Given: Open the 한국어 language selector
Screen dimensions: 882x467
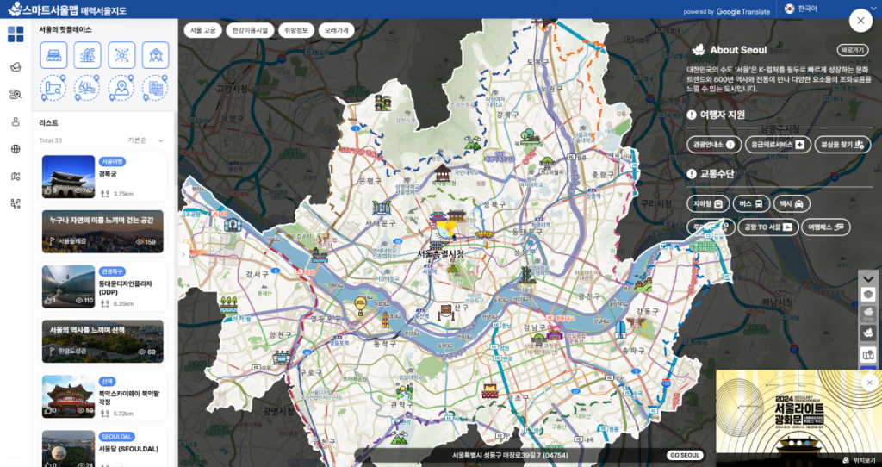Looking at the screenshot, I should 807,9.
